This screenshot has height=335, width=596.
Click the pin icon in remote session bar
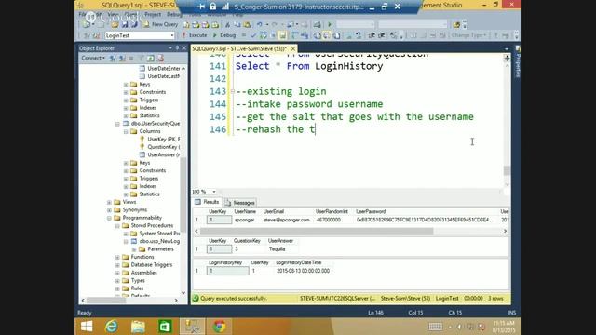202,7
